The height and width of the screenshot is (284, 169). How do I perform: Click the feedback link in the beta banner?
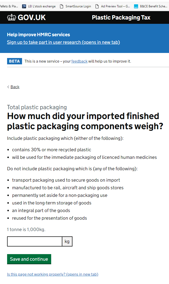(79, 61)
